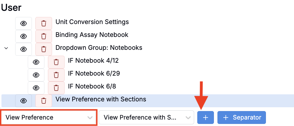Select IF Notebook 6/29 item
Image resolution: width=294 pixels, height=126 pixels.
tap(94, 74)
